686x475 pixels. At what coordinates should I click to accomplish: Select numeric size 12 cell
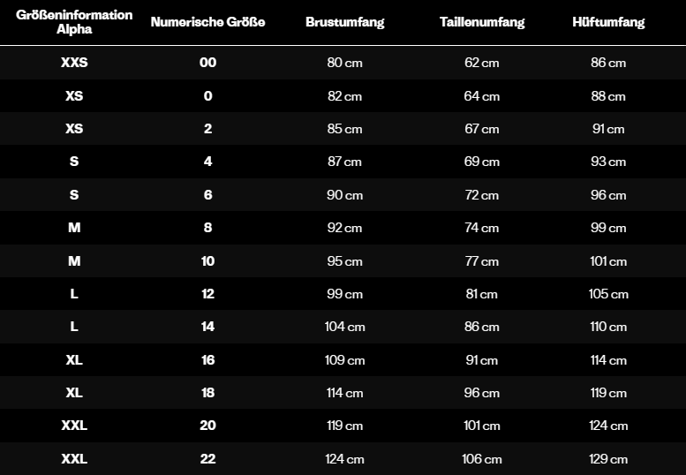tap(207, 294)
